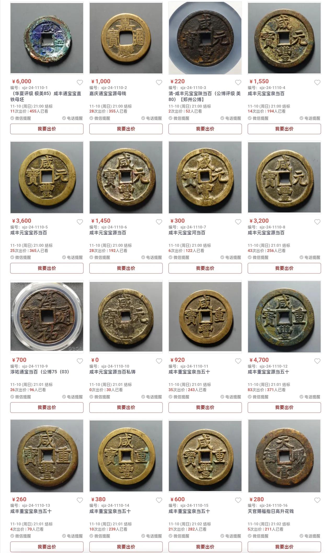Toggle 电话提醒 for lot sjz-24-1110-16
This screenshot has height=553, width=330.
310,536
